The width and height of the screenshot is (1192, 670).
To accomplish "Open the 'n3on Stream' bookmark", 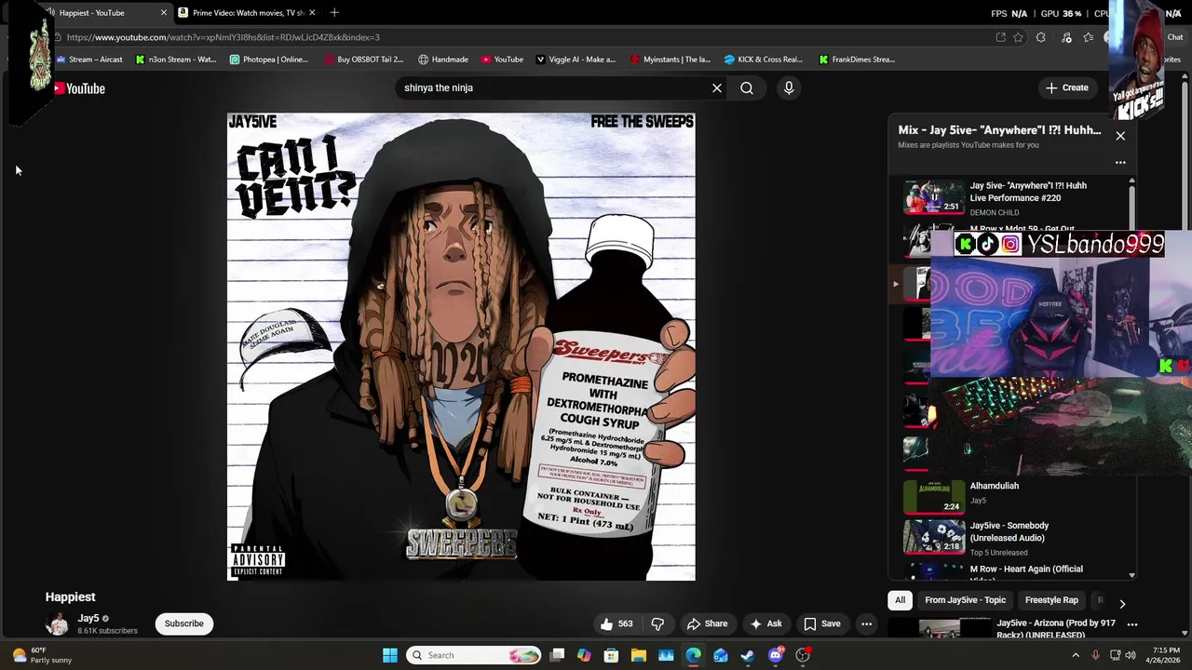I will pos(175,60).
